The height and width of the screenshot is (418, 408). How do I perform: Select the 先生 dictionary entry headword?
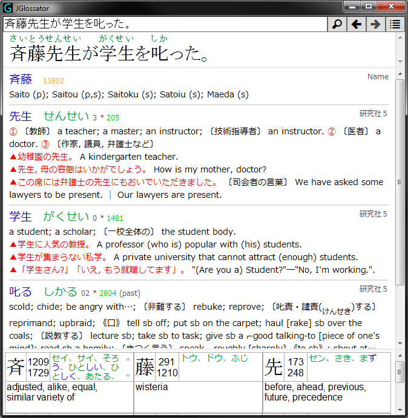(x=21, y=116)
